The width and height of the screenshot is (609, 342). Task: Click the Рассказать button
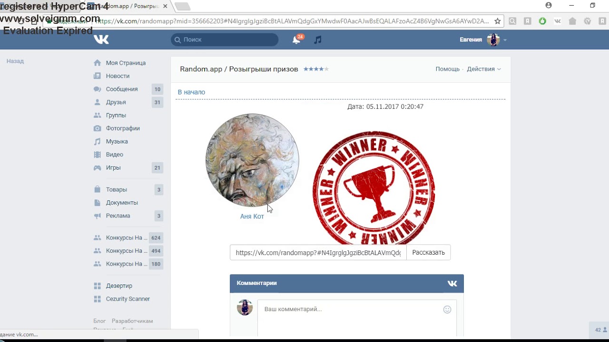click(x=428, y=253)
